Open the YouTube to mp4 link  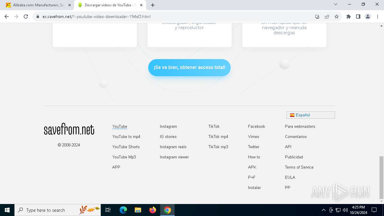click(126, 137)
